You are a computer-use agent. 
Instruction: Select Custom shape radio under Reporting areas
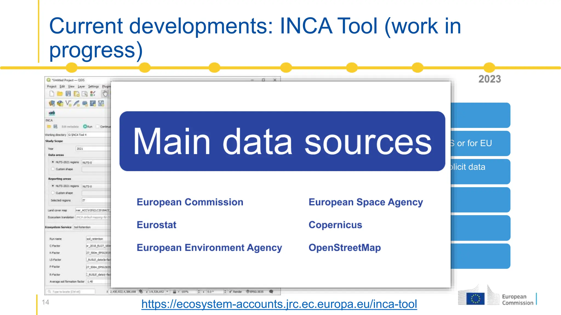click(53, 193)
